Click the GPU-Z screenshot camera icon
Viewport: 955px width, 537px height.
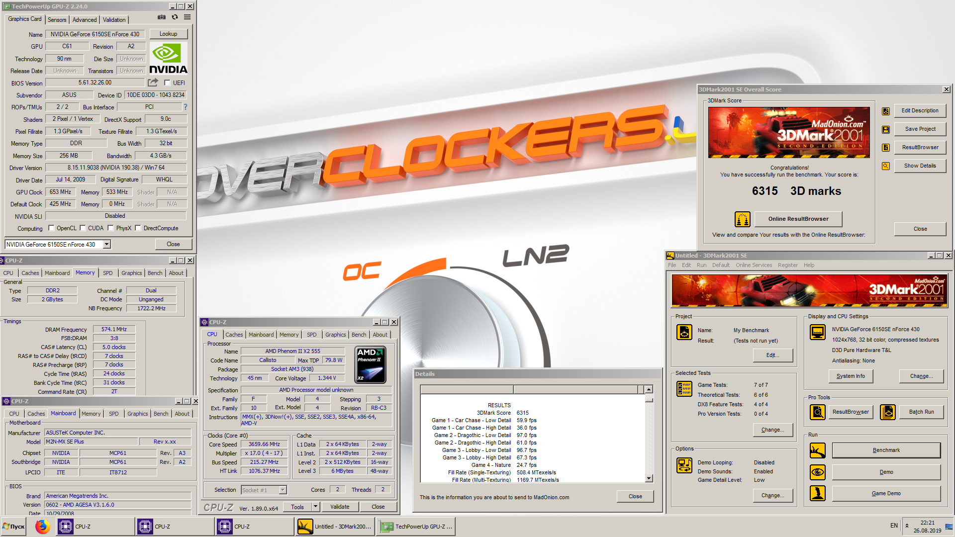point(162,17)
